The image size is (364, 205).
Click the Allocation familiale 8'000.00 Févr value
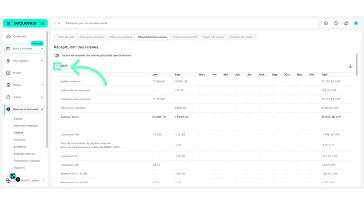pyautogui.click(x=180, y=108)
